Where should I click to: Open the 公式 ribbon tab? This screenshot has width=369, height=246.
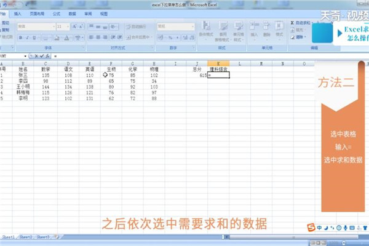click(x=57, y=14)
